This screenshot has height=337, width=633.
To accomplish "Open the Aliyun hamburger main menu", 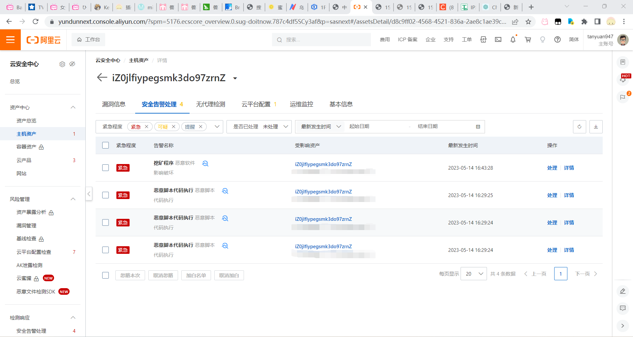I will coord(10,40).
